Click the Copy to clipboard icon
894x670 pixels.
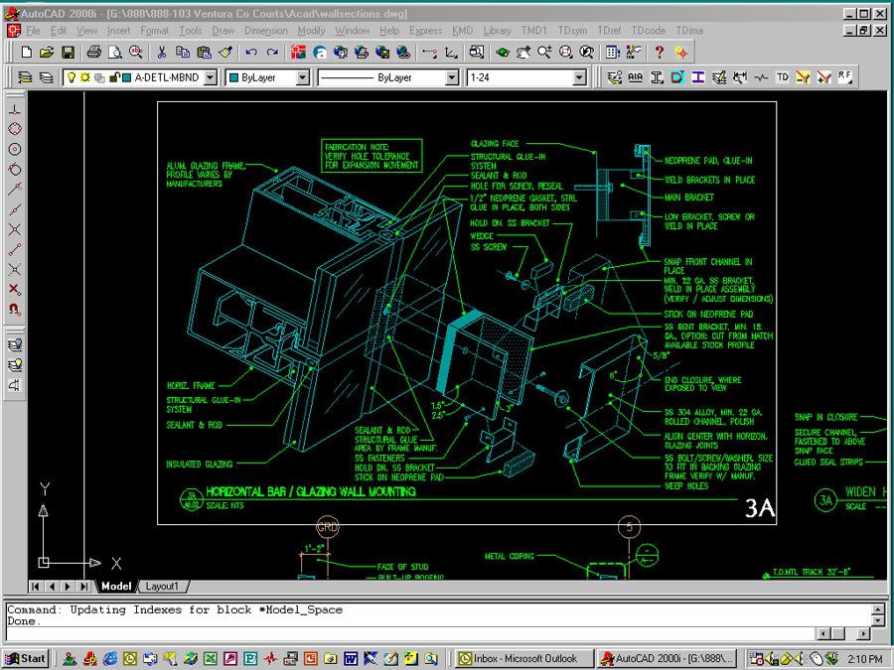(x=183, y=53)
